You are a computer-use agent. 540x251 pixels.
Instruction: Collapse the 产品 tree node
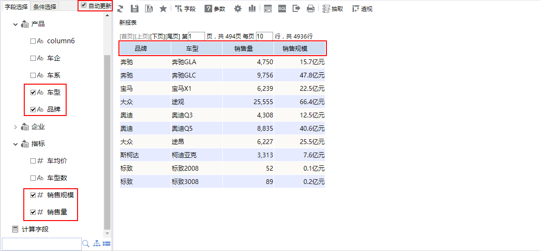point(15,24)
